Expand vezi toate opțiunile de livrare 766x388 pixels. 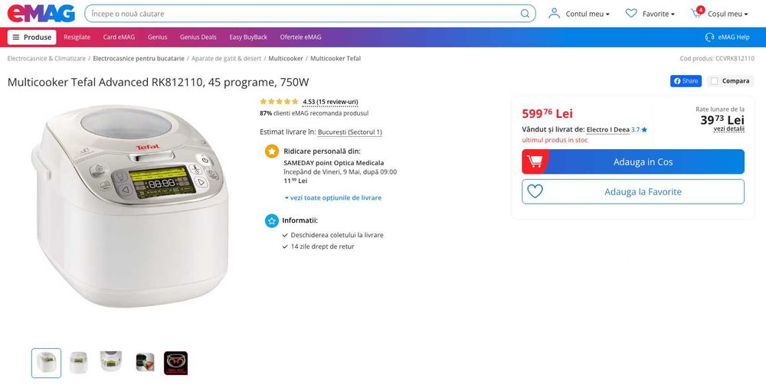click(x=333, y=197)
